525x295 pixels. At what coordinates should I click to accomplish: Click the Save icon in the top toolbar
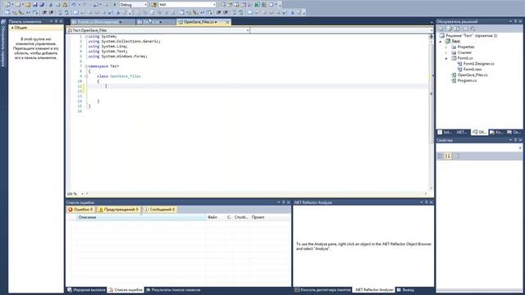click(x=35, y=5)
